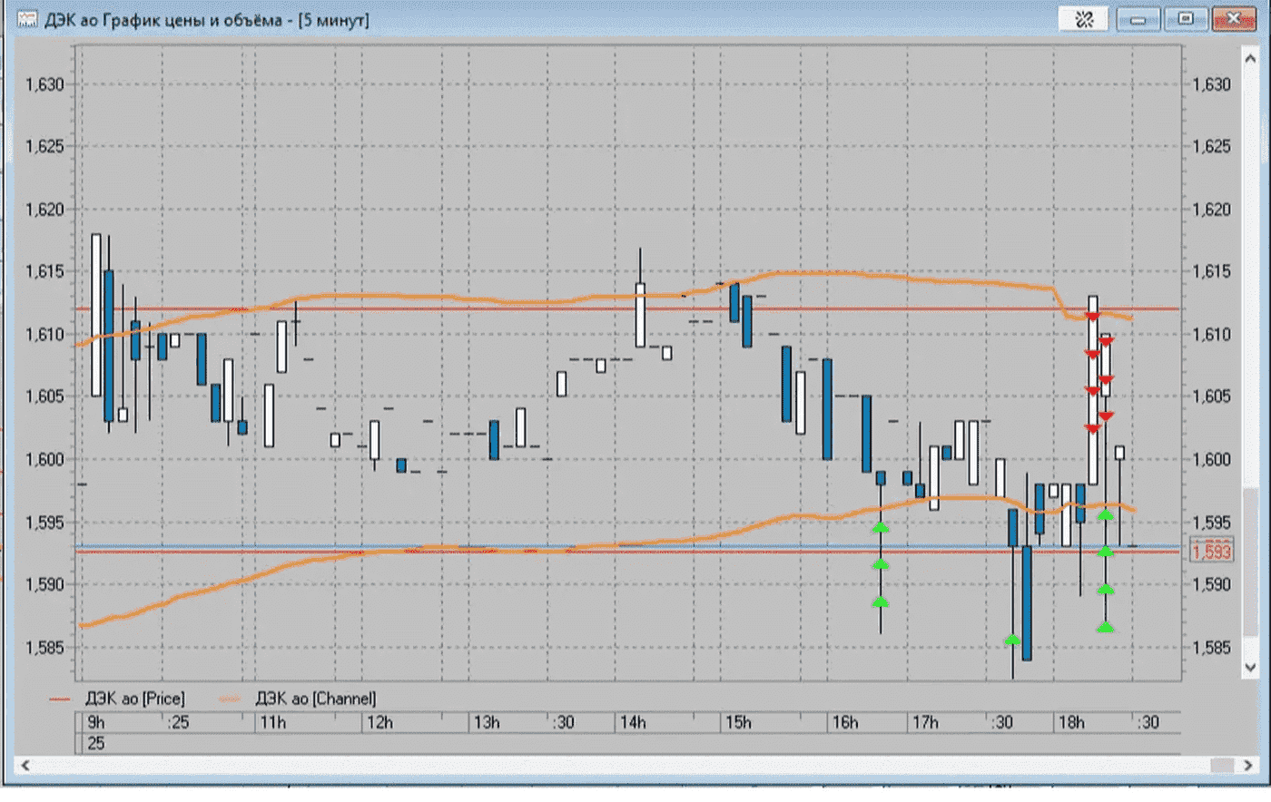Click the :25 label on time axis

(179, 723)
